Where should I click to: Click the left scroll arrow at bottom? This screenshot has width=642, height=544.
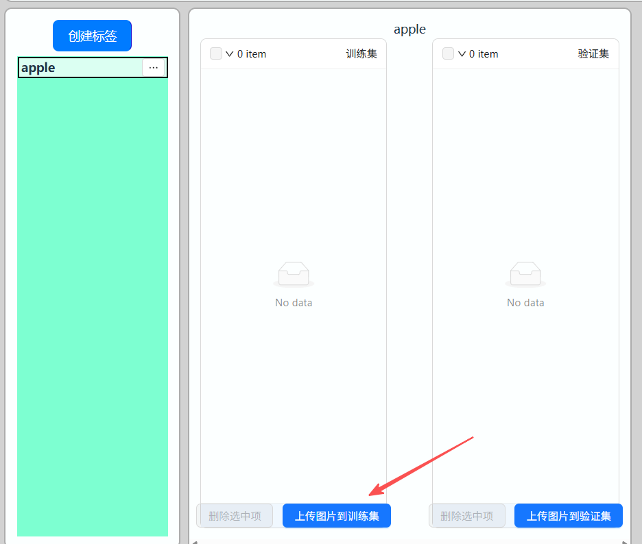193,541
